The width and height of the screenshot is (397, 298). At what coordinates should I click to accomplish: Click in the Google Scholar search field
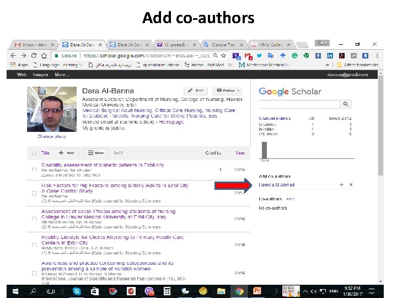pos(299,104)
